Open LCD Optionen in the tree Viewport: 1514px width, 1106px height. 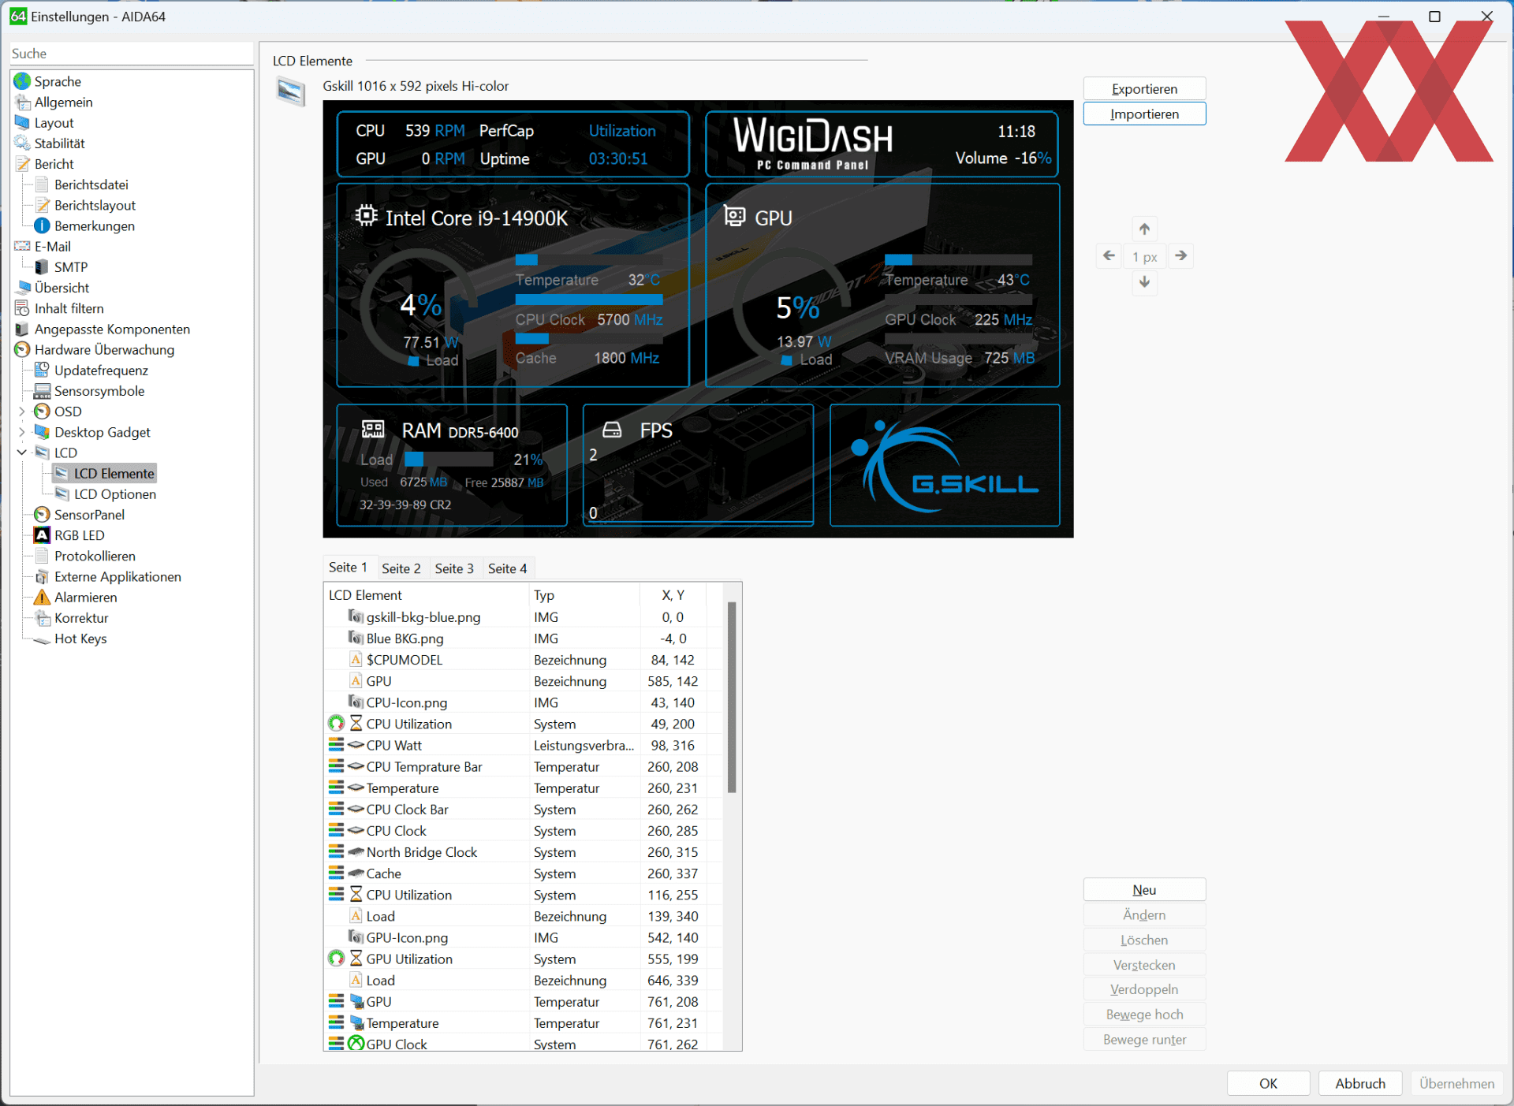[x=115, y=494]
